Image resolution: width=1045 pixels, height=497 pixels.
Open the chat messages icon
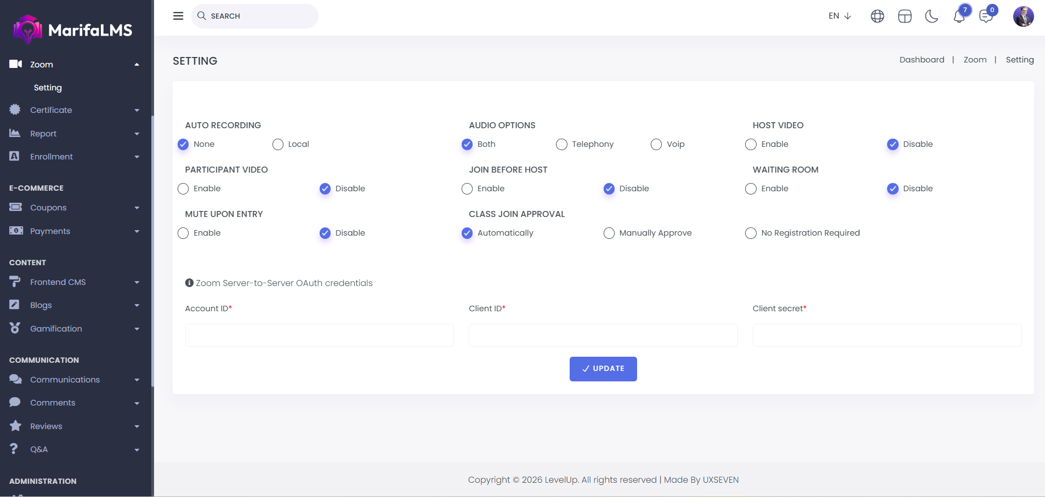coord(986,16)
